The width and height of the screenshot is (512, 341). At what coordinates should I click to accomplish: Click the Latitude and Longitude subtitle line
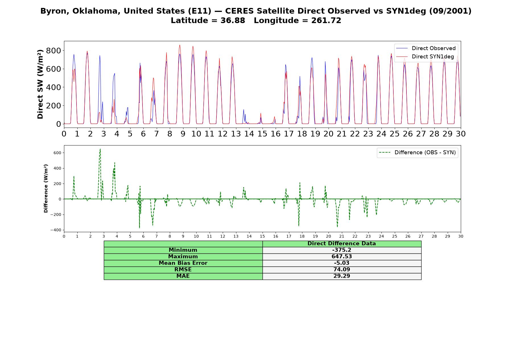pos(256,20)
